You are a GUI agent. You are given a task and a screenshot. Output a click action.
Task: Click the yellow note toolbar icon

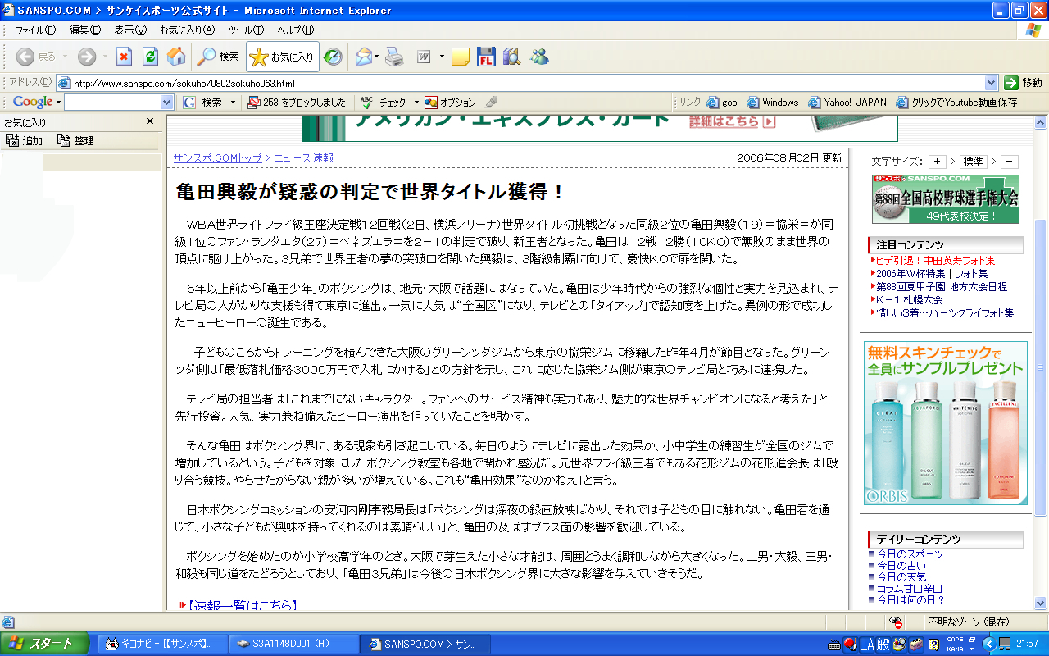(461, 57)
